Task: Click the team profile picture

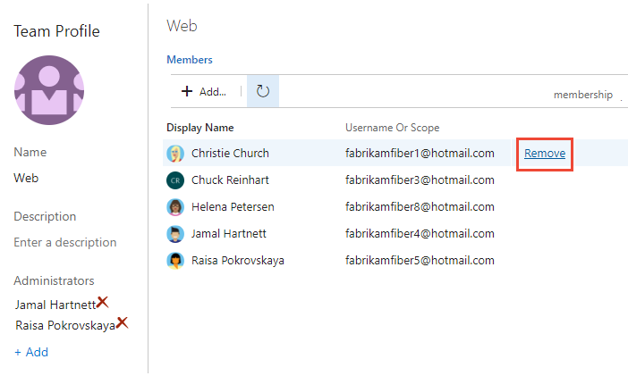Action: coord(49,90)
